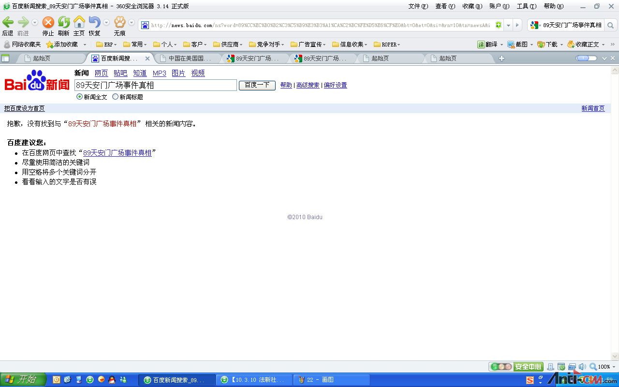Click the 高级搜索 link
The image size is (619, 387).
[308, 85]
